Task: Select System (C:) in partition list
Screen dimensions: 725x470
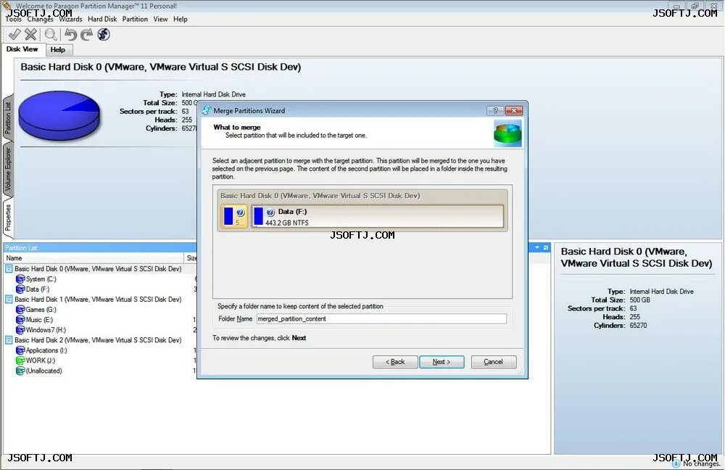Action: tap(41, 279)
